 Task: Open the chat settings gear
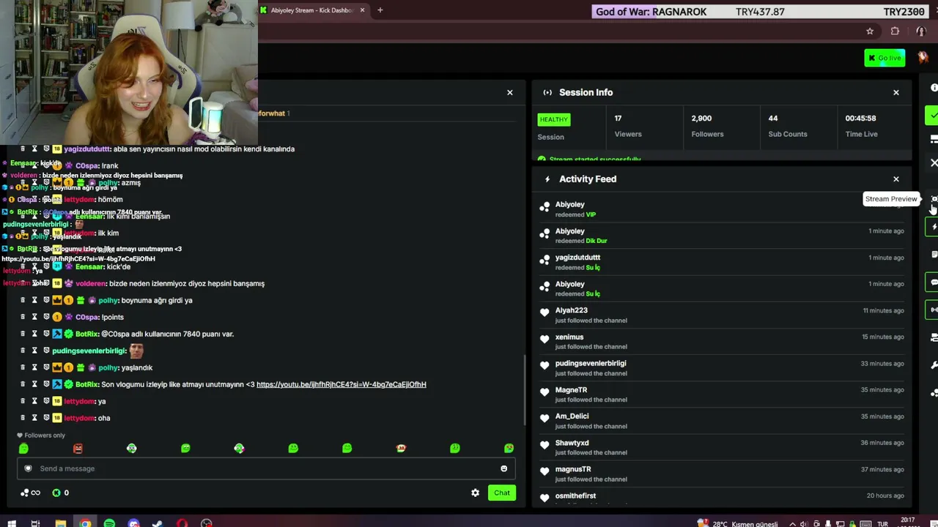point(475,493)
